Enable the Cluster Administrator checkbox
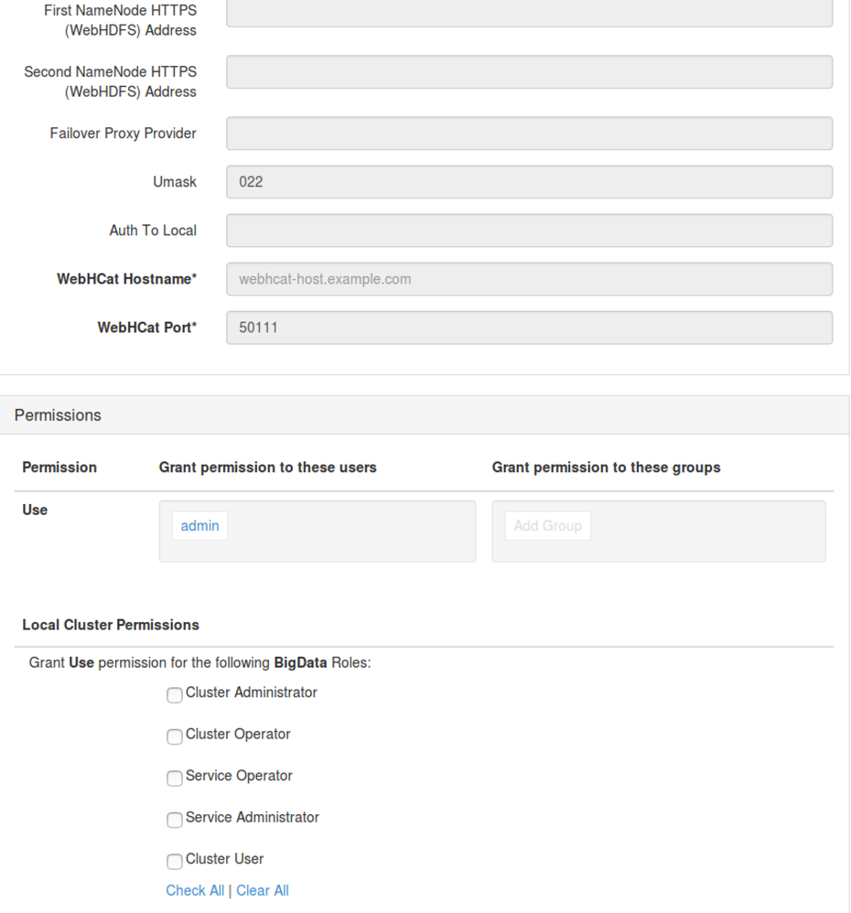Image resolution: width=851 pixels, height=913 pixels. pos(174,695)
